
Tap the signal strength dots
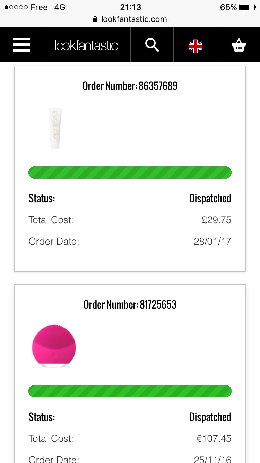[16, 7]
